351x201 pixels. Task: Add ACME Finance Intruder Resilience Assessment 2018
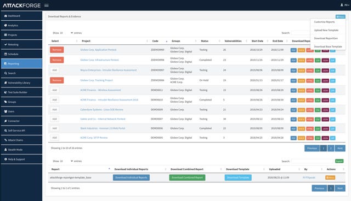tap(55, 100)
